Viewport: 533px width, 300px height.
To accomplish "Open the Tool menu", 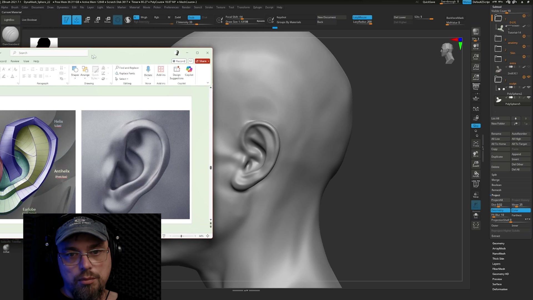I will 231,7.
